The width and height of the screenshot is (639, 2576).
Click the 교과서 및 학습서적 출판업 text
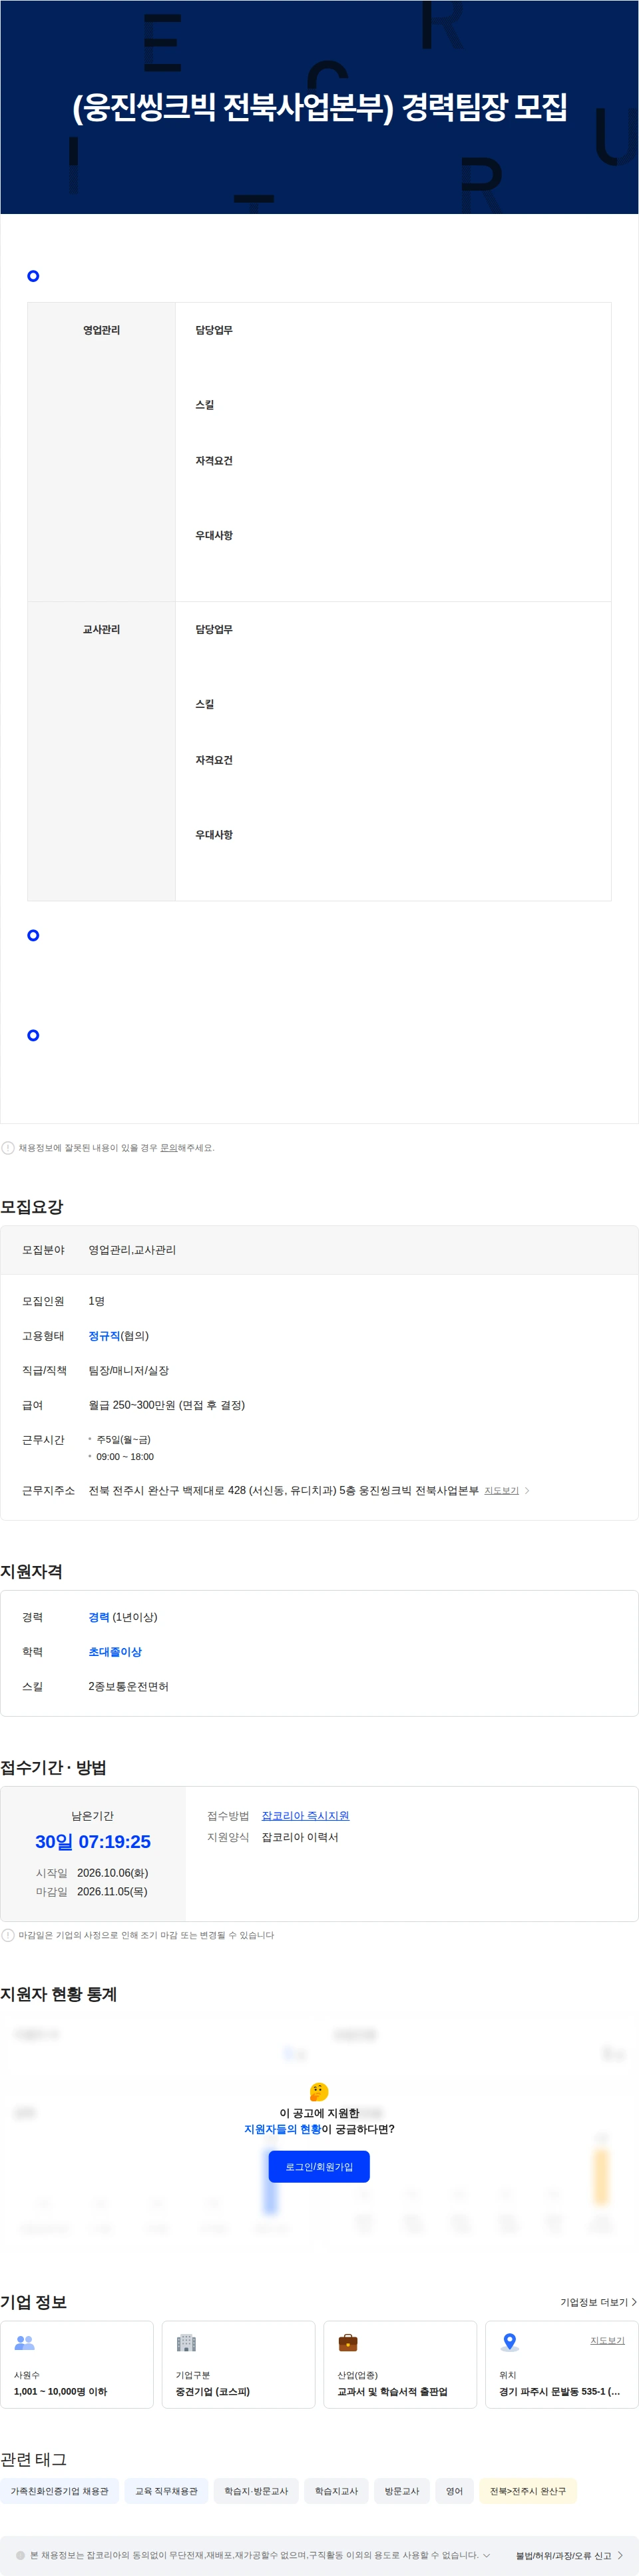pyautogui.click(x=393, y=2391)
